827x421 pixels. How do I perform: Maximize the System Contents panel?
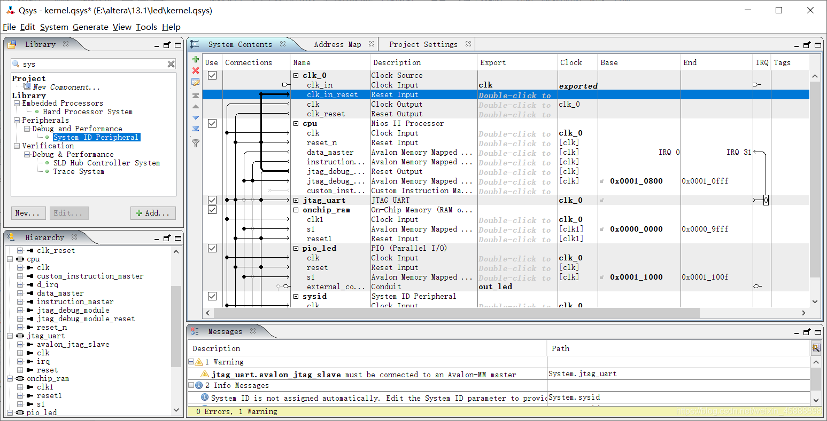(x=817, y=45)
